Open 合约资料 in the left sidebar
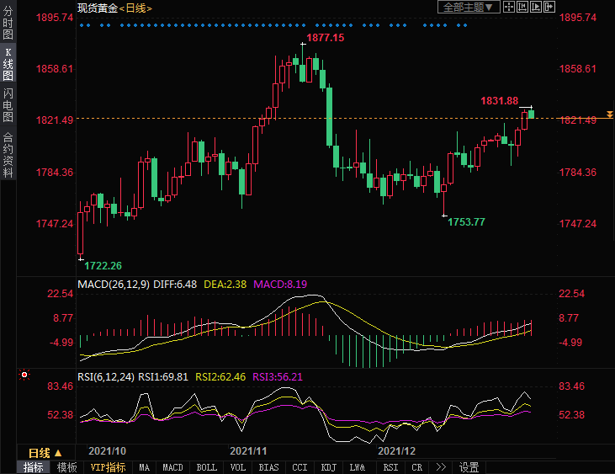615x474 pixels. (8, 155)
